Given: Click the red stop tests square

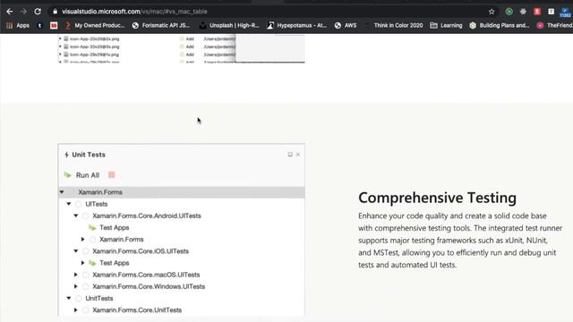Looking at the screenshot, I should coord(111,175).
